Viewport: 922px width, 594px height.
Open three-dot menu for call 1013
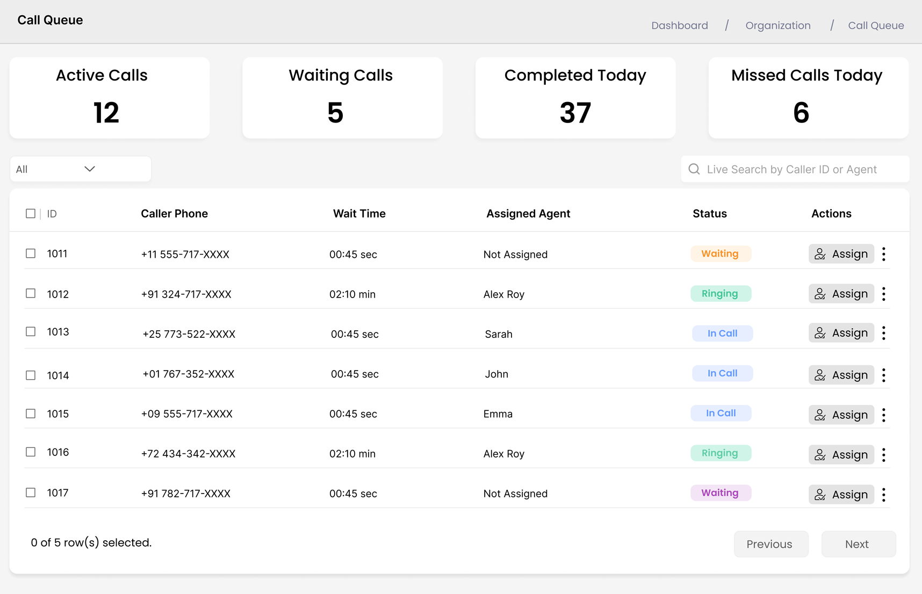(x=884, y=333)
